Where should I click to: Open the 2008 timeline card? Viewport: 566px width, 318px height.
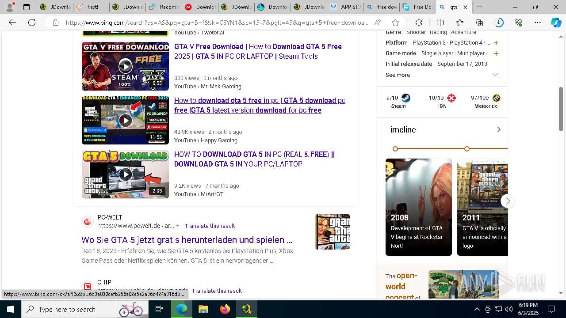click(419, 207)
